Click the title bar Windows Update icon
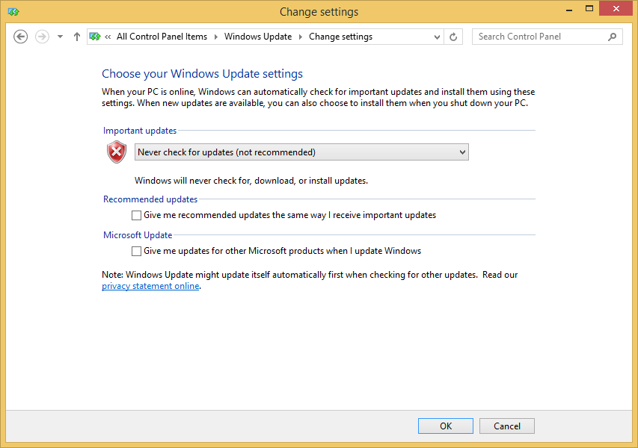Screen dimensions: 638x448 [13, 12]
